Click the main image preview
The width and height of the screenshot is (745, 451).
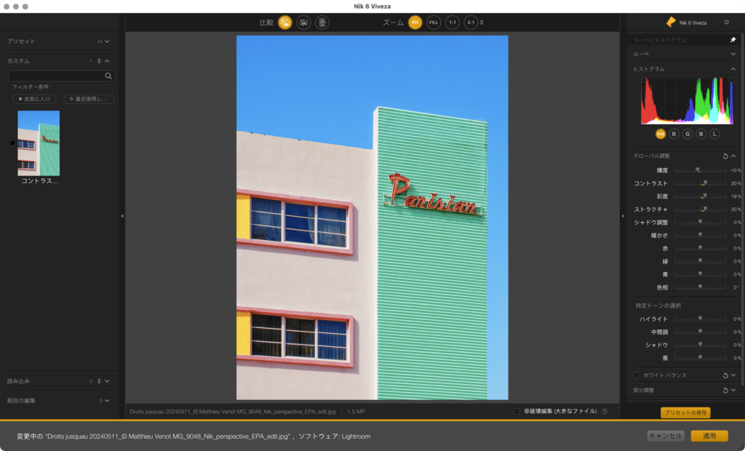(x=372, y=217)
